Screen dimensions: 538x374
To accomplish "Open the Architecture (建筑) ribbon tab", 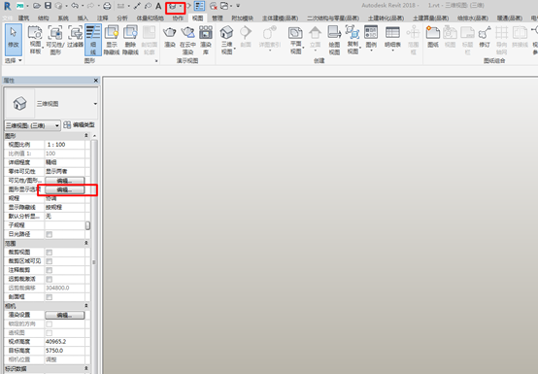I will click(x=23, y=18).
